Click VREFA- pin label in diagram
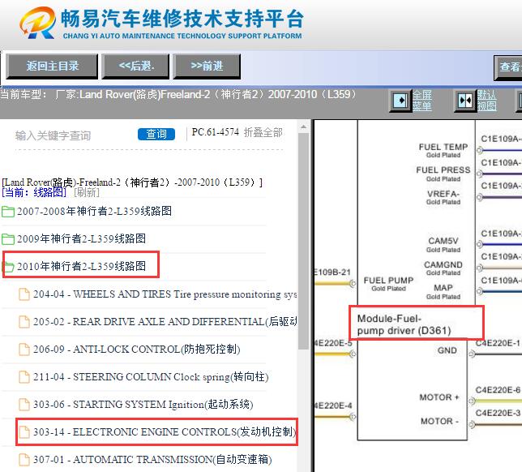Image resolution: width=522 pixels, height=472 pixels. [x=443, y=194]
